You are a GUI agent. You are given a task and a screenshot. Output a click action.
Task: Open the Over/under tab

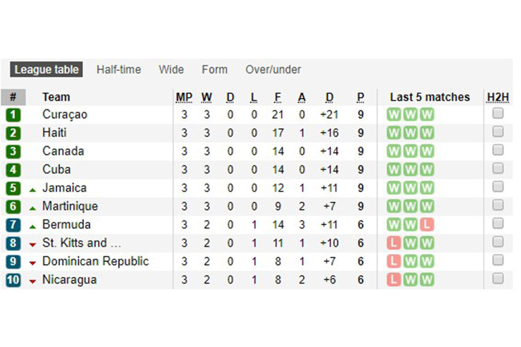[x=273, y=70]
